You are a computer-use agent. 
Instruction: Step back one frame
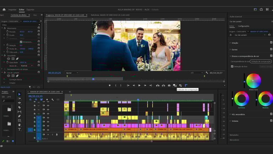coord(134,85)
